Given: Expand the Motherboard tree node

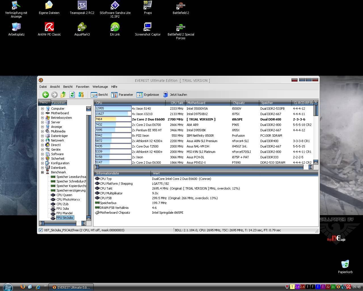Looking at the screenshot, I should coord(43,113).
